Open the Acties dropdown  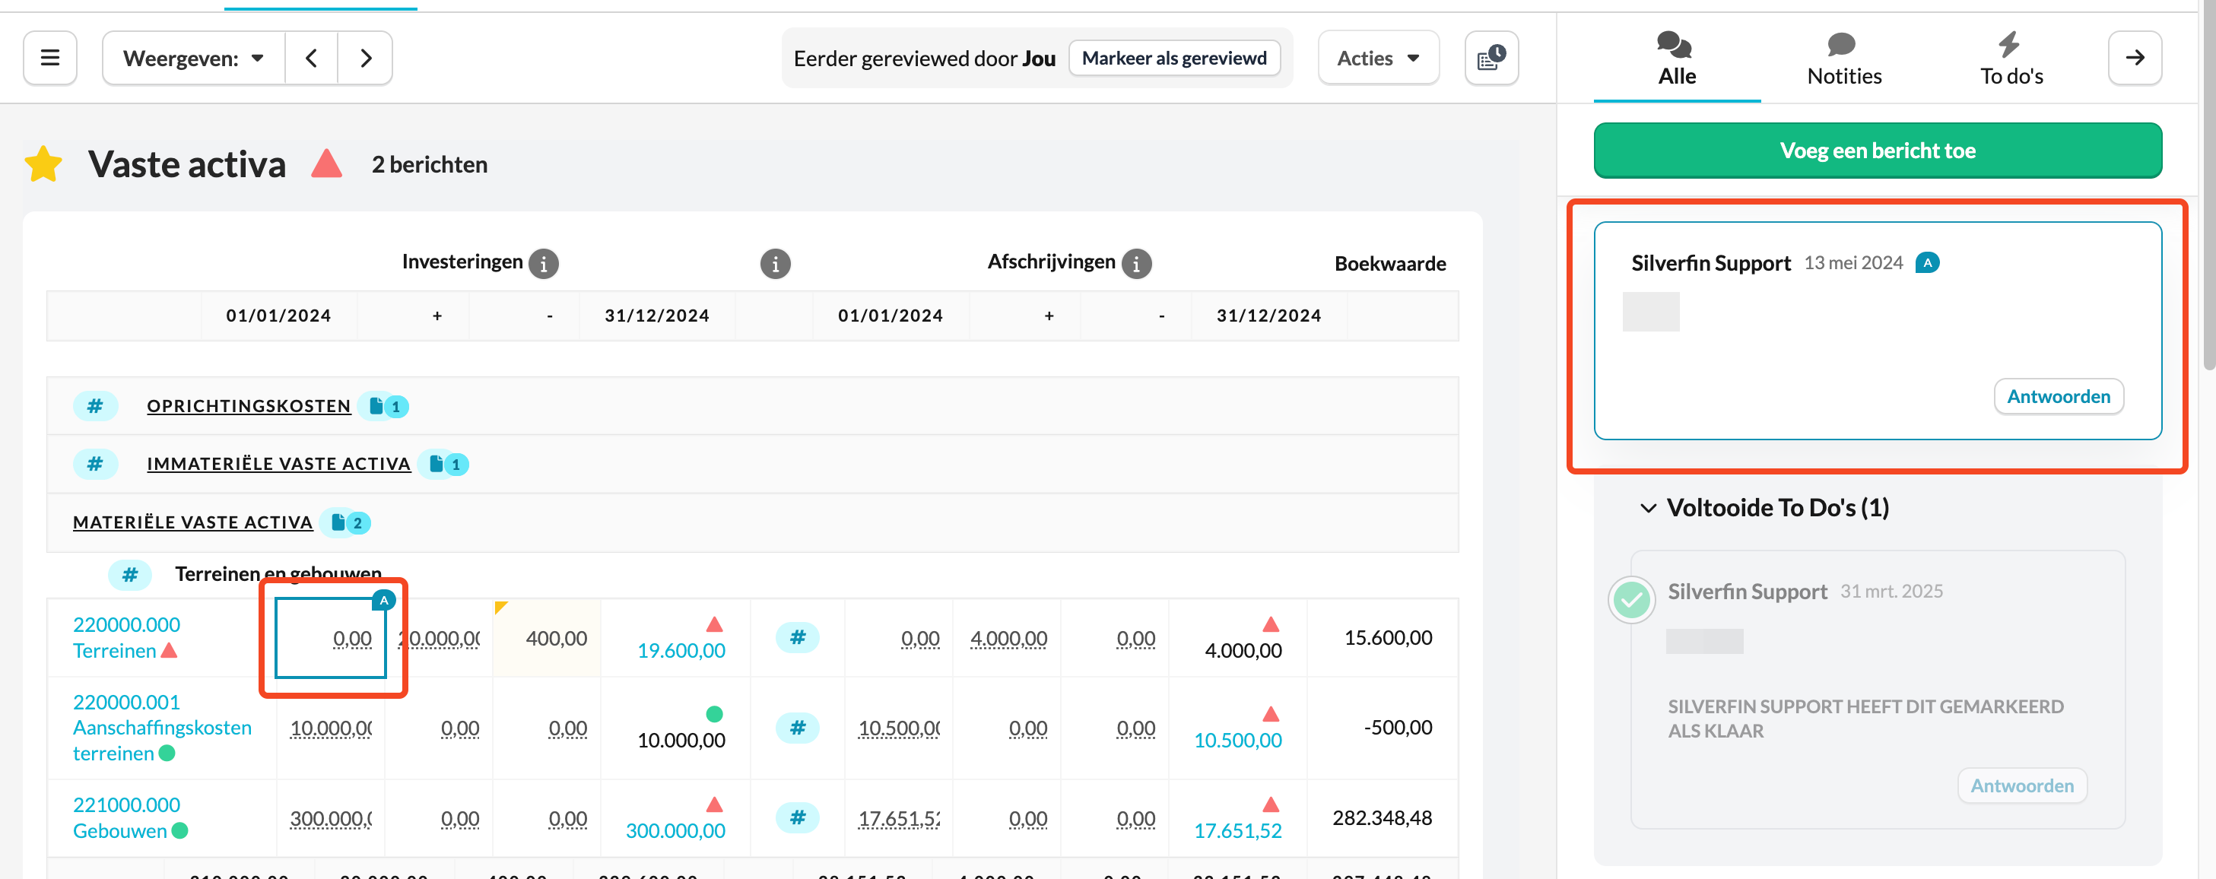click(x=1377, y=58)
